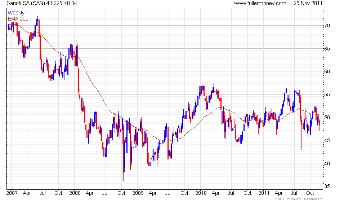Click the '35' price axis label
Viewport: 353px width, 202px height.
(327, 186)
